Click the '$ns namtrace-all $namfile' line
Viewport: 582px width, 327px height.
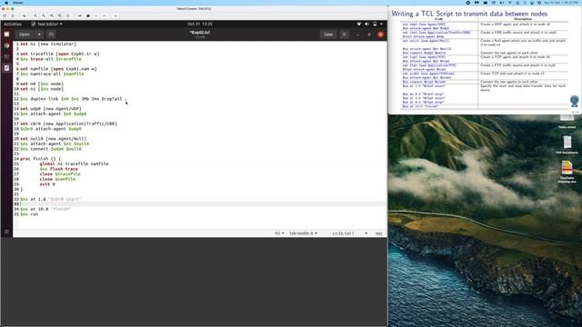coord(52,74)
